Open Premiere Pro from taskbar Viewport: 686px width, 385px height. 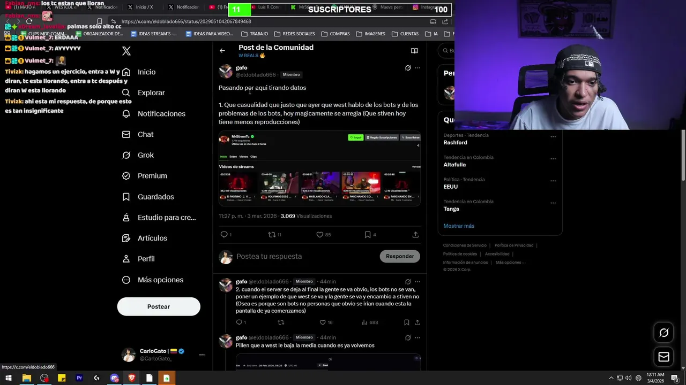[x=79, y=378]
